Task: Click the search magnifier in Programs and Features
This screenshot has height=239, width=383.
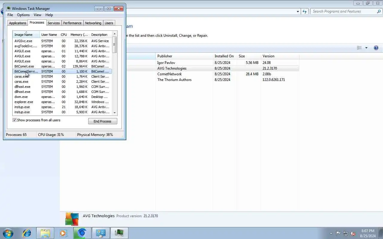Action: 379,11
